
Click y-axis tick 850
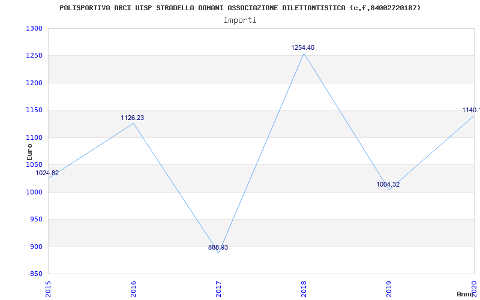tap(36, 274)
